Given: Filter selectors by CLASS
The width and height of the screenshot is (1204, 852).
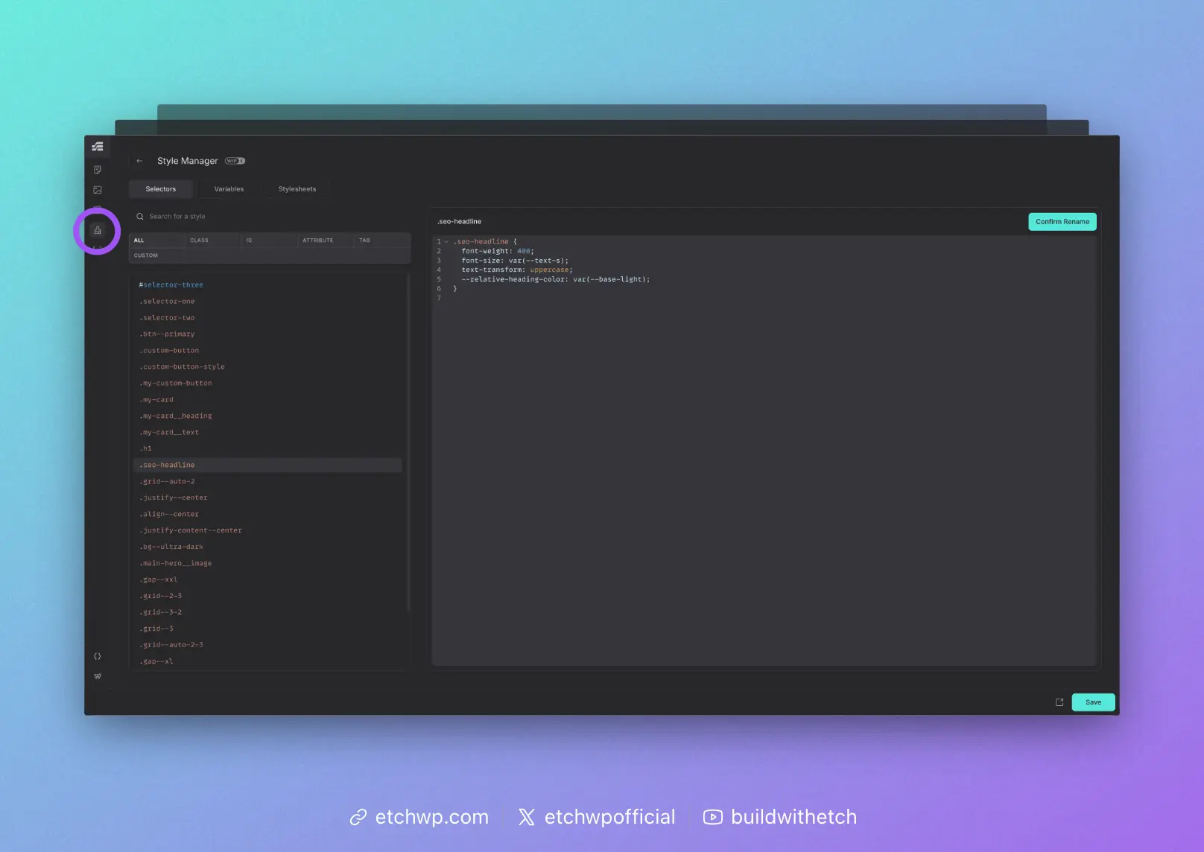Looking at the screenshot, I should click(x=200, y=241).
